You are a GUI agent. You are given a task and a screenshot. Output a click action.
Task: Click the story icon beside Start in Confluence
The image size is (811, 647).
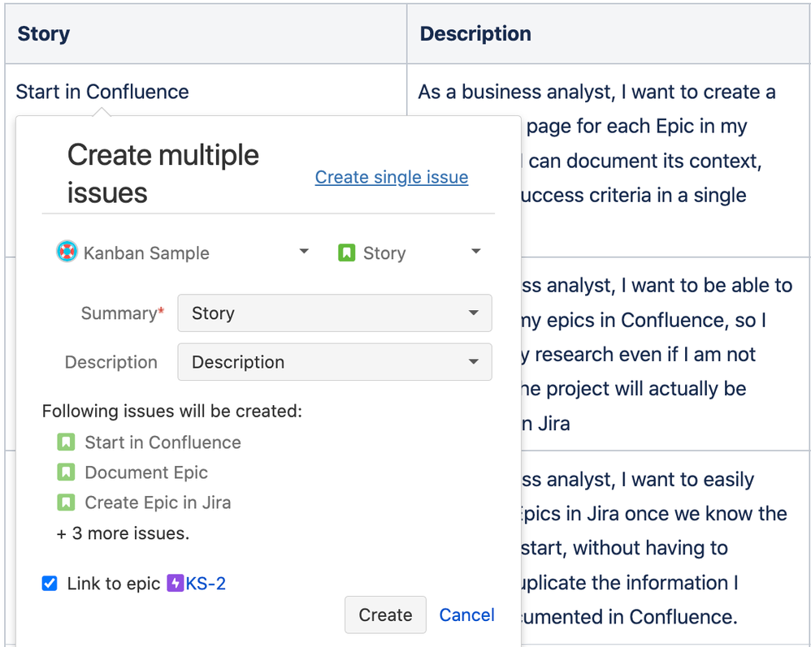(66, 442)
